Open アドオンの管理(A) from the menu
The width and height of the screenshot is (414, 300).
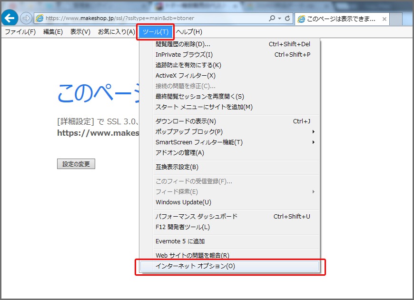tap(179, 153)
